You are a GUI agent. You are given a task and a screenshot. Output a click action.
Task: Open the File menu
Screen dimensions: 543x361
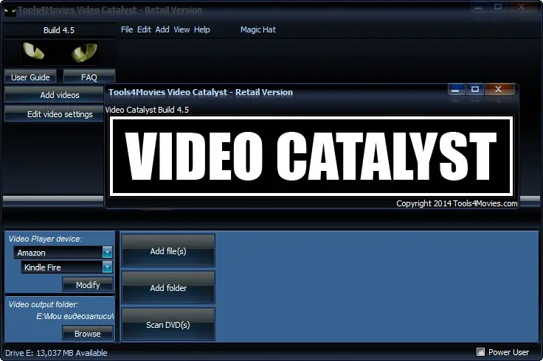pos(127,29)
